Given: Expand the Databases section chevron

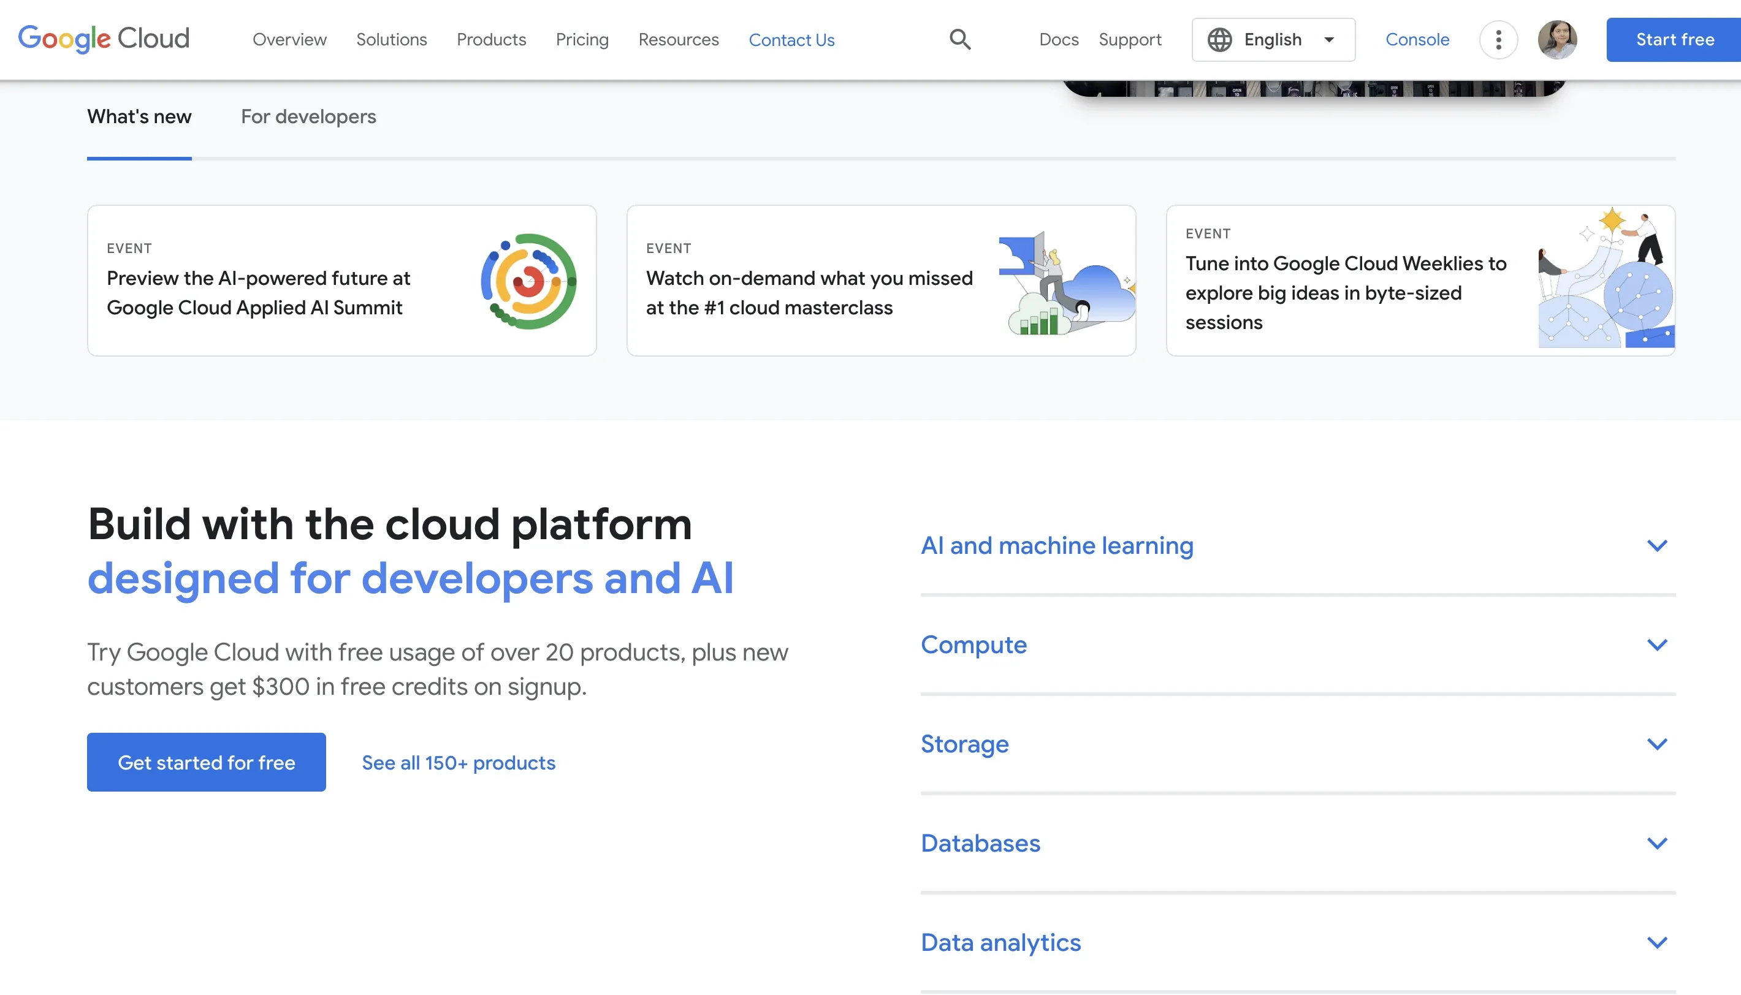Looking at the screenshot, I should pyautogui.click(x=1657, y=843).
